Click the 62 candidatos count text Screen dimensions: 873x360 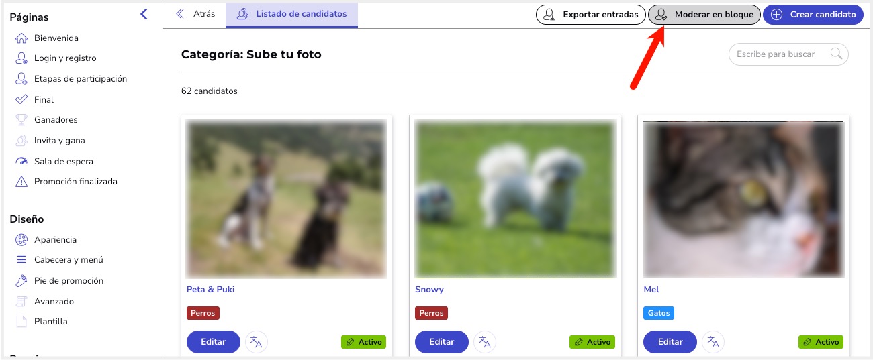210,91
